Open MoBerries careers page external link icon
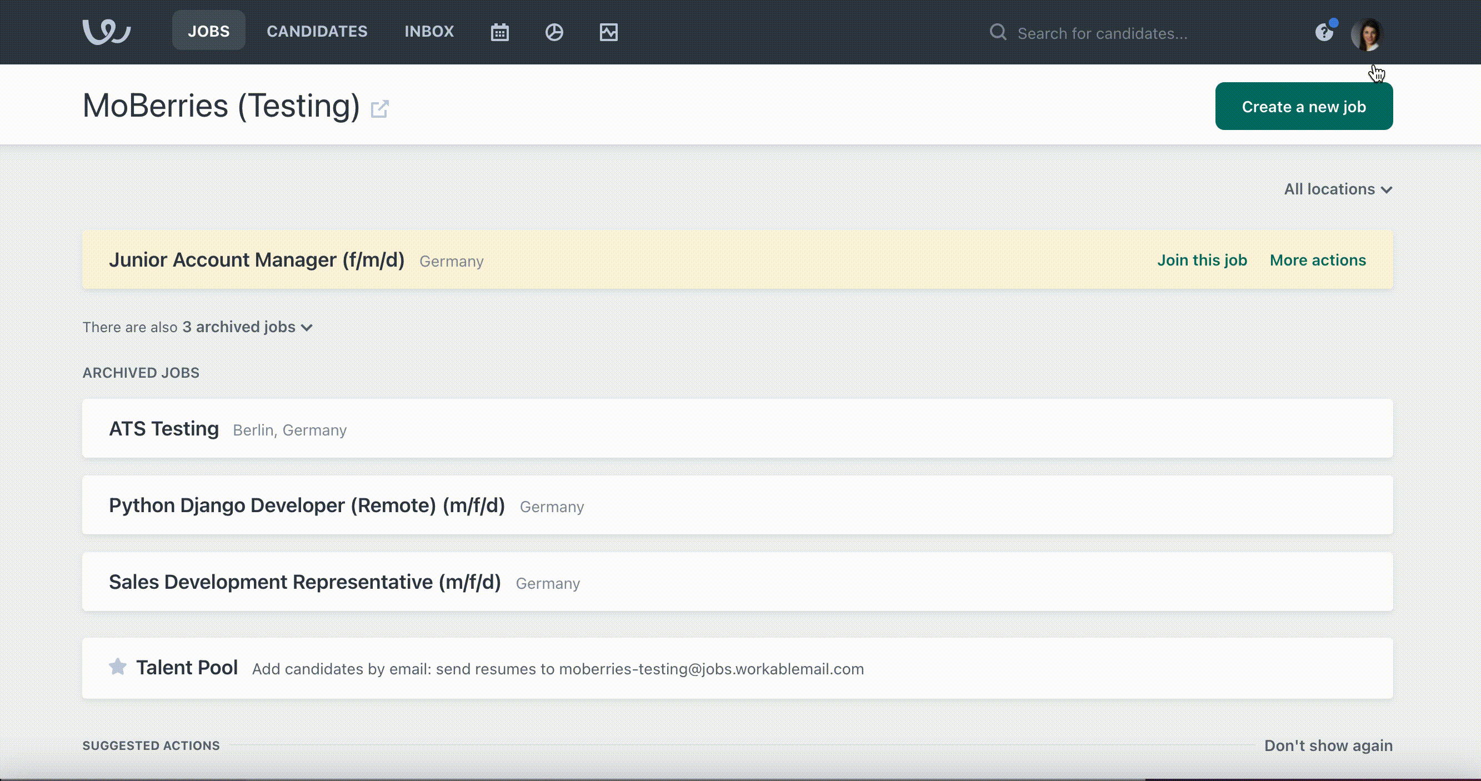Viewport: 1481px width, 781px height. click(379, 109)
